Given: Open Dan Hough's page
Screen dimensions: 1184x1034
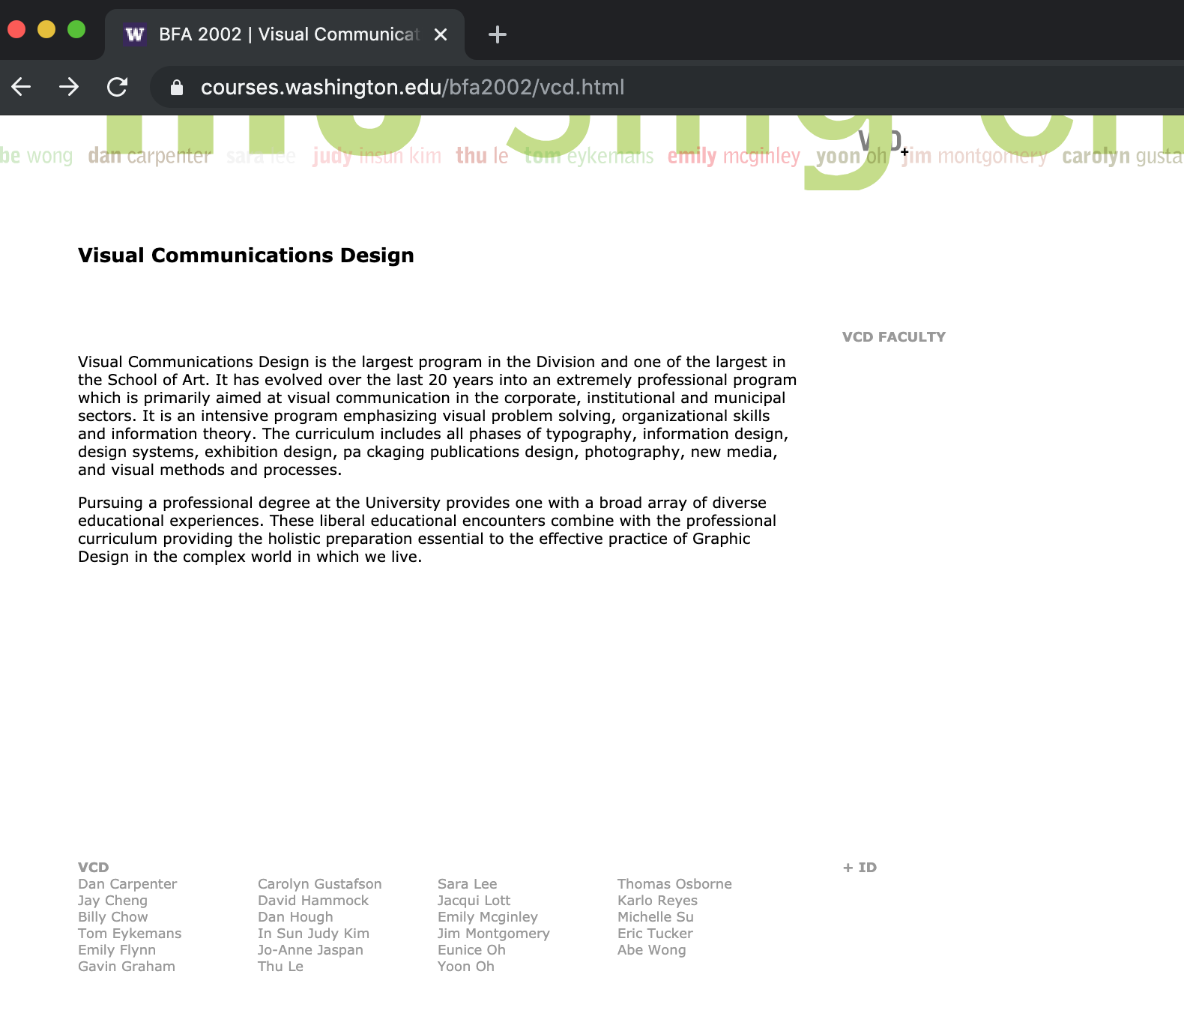Looking at the screenshot, I should click(x=295, y=917).
